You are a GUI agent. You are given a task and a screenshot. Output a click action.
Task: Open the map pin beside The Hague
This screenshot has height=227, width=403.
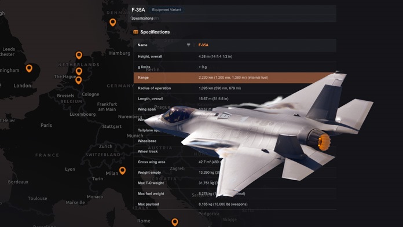pyautogui.click(x=79, y=80)
